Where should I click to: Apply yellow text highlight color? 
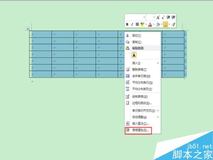142,24
